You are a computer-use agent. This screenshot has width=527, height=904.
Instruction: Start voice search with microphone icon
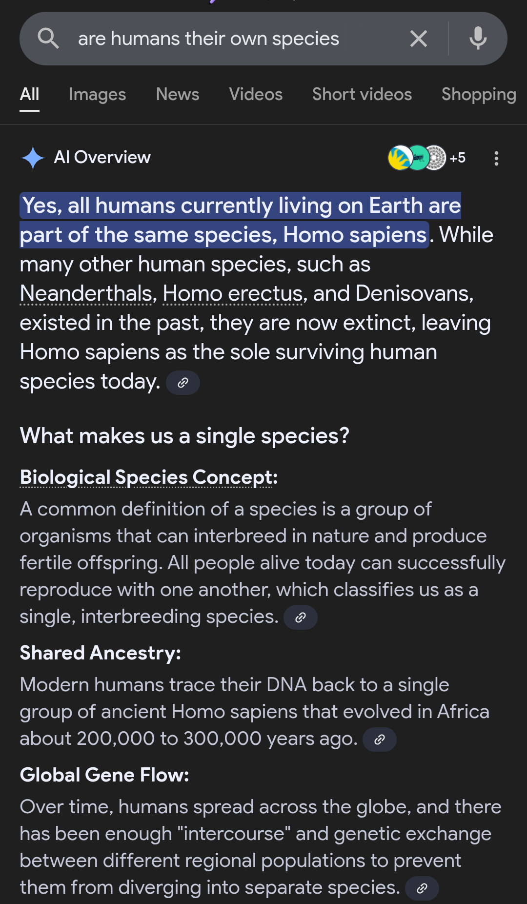click(x=478, y=39)
